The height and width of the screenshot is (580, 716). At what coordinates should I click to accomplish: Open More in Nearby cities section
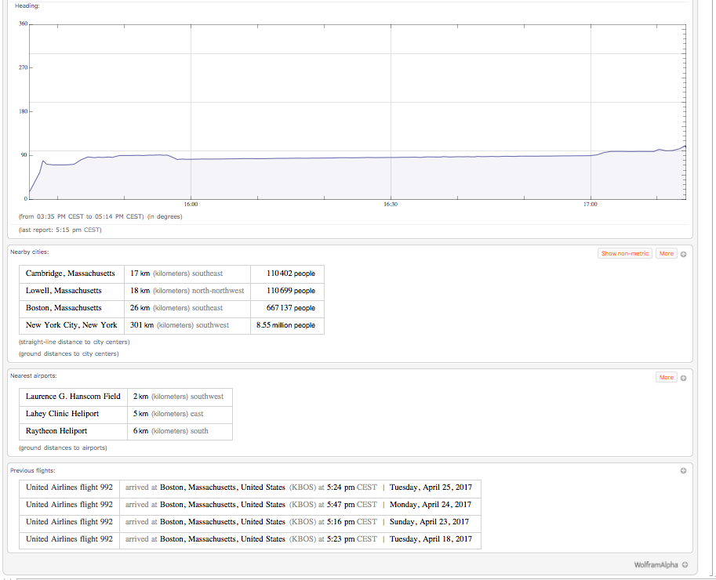pyautogui.click(x=667, y=253)
